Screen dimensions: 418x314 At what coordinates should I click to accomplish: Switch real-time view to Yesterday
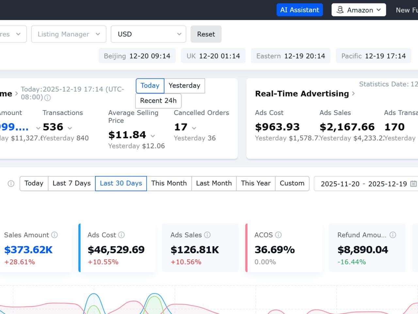coord(184,86)
